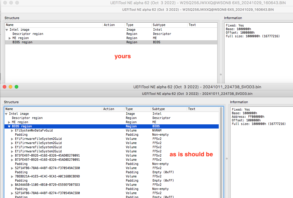Expand ME region in the SVOD3.bin window
Viewport: 293px width, 198px height.
tap(9, 122)
